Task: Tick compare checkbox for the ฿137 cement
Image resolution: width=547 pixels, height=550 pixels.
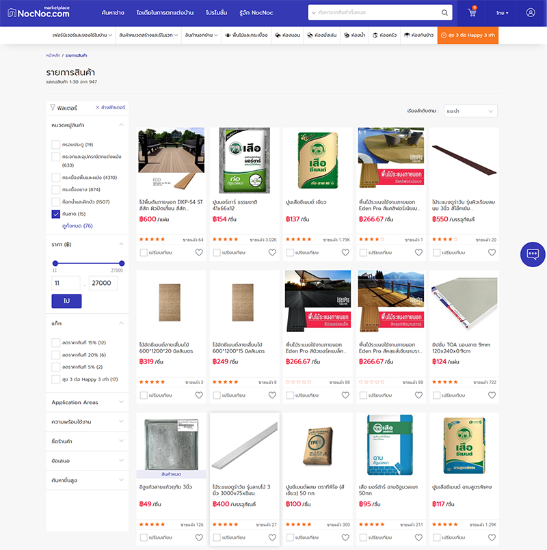Action: (x=290, y=252)
